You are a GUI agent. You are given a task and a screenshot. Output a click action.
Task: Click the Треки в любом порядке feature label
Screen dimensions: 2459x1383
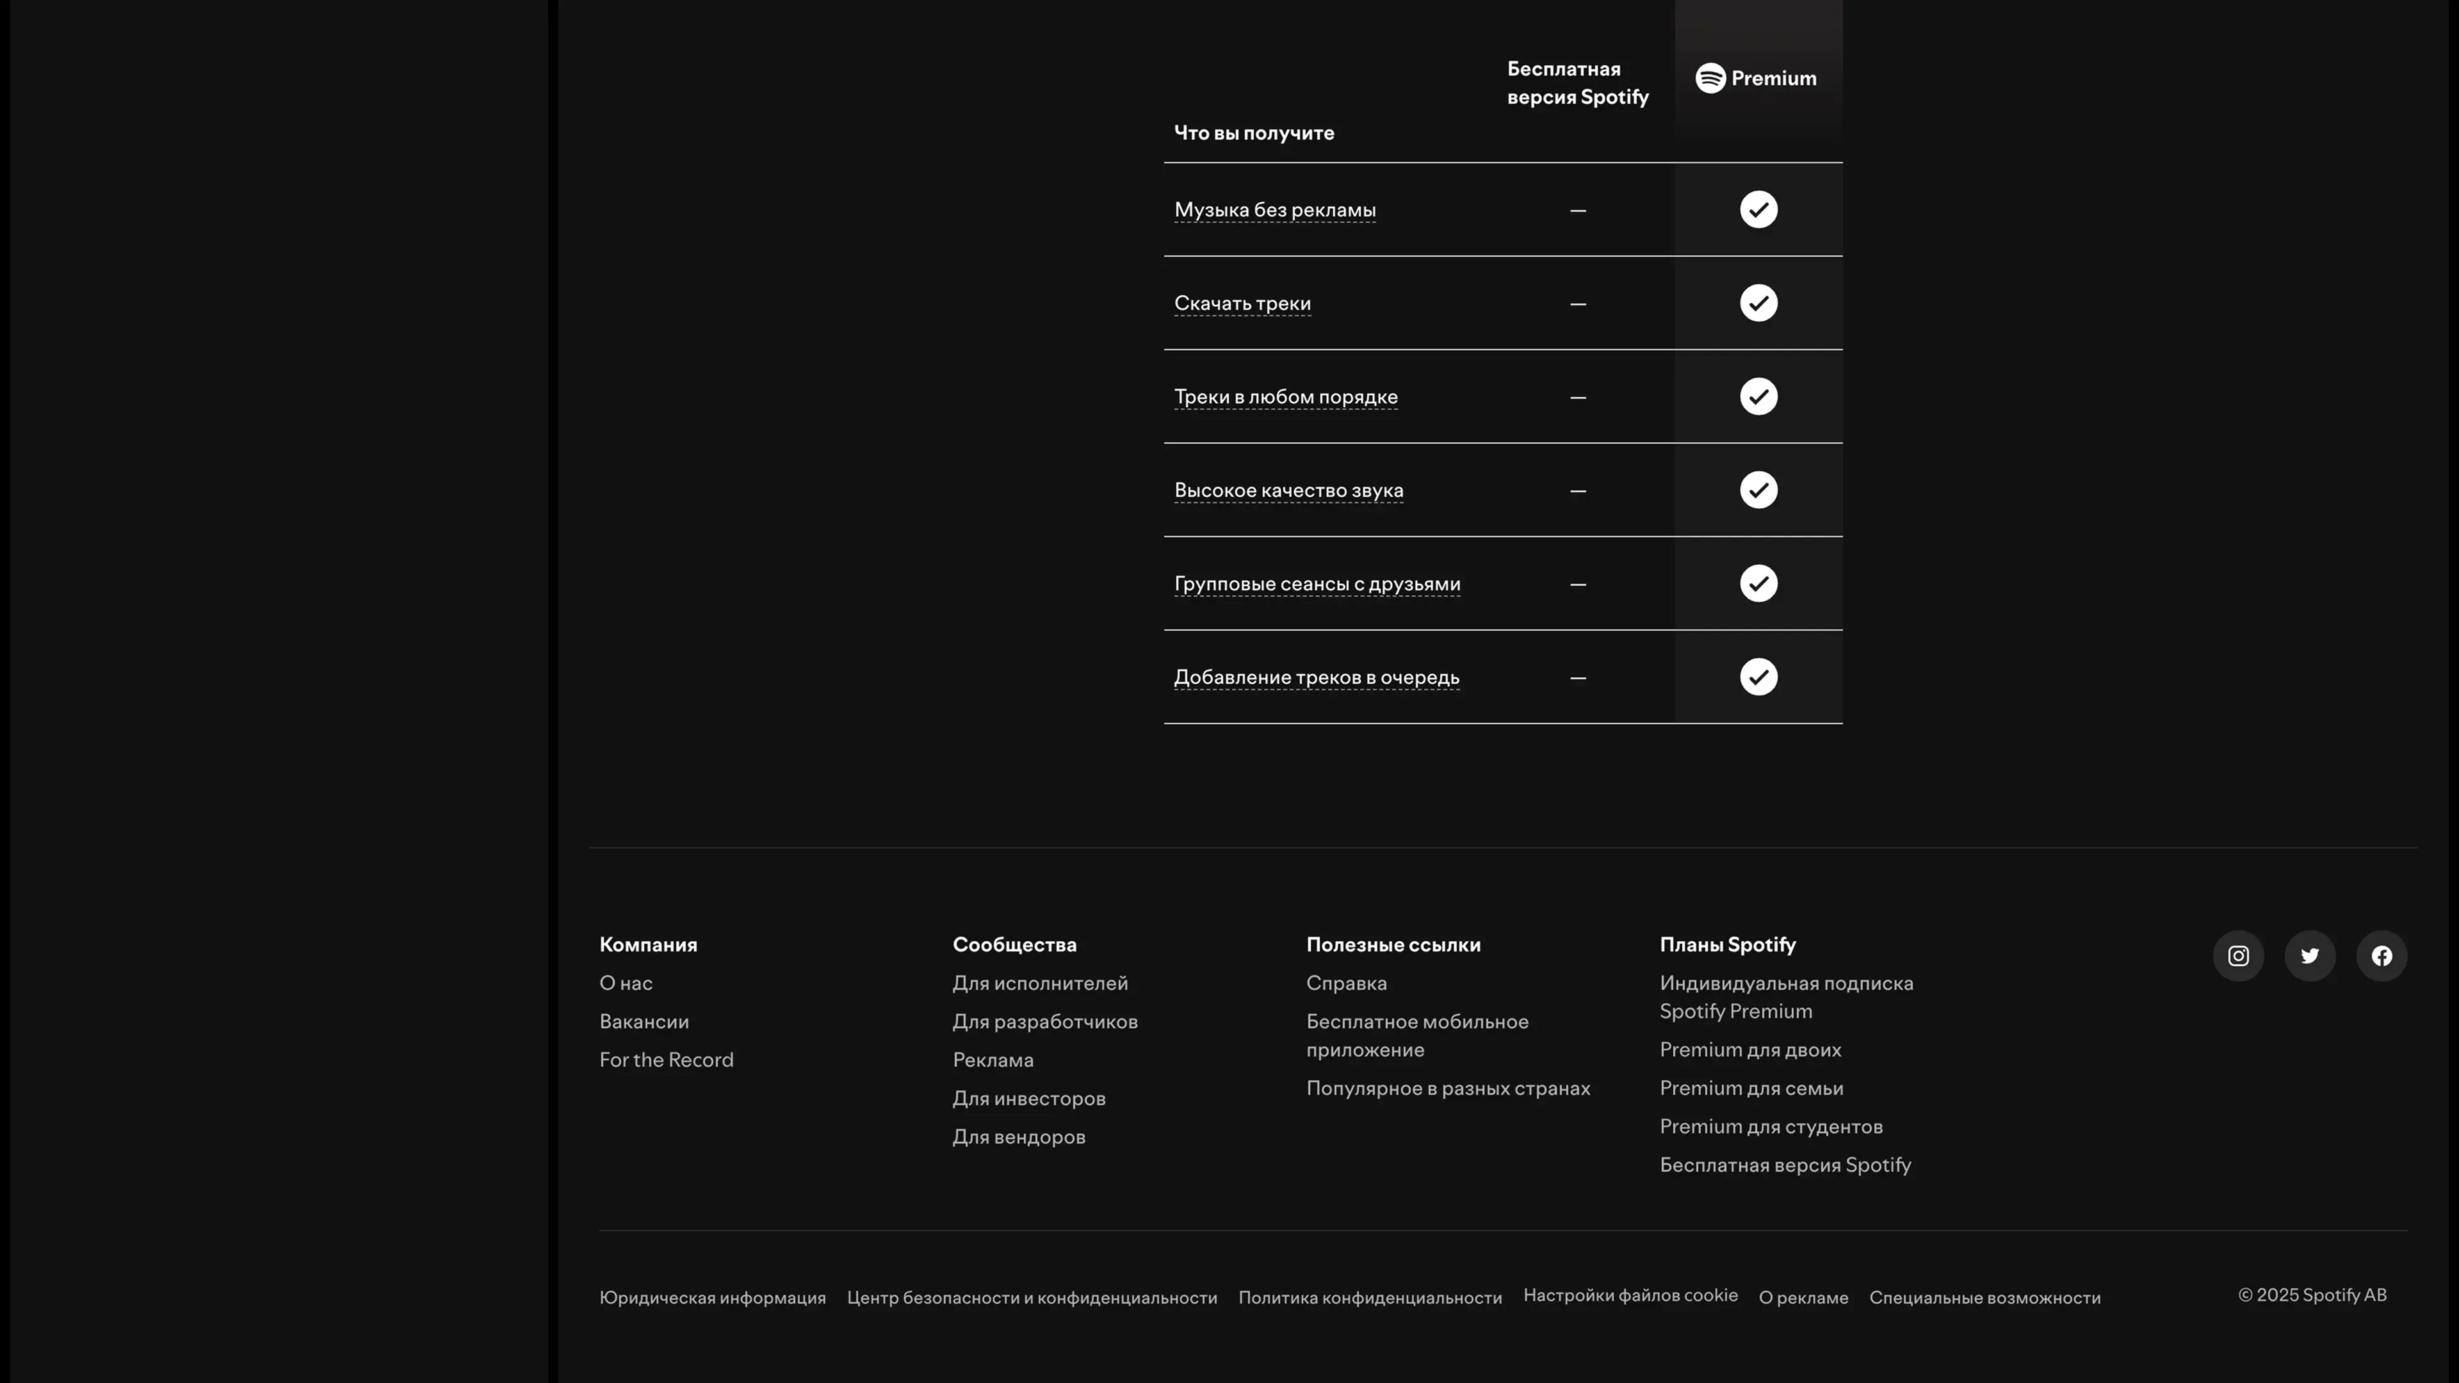coord(1285,396)
